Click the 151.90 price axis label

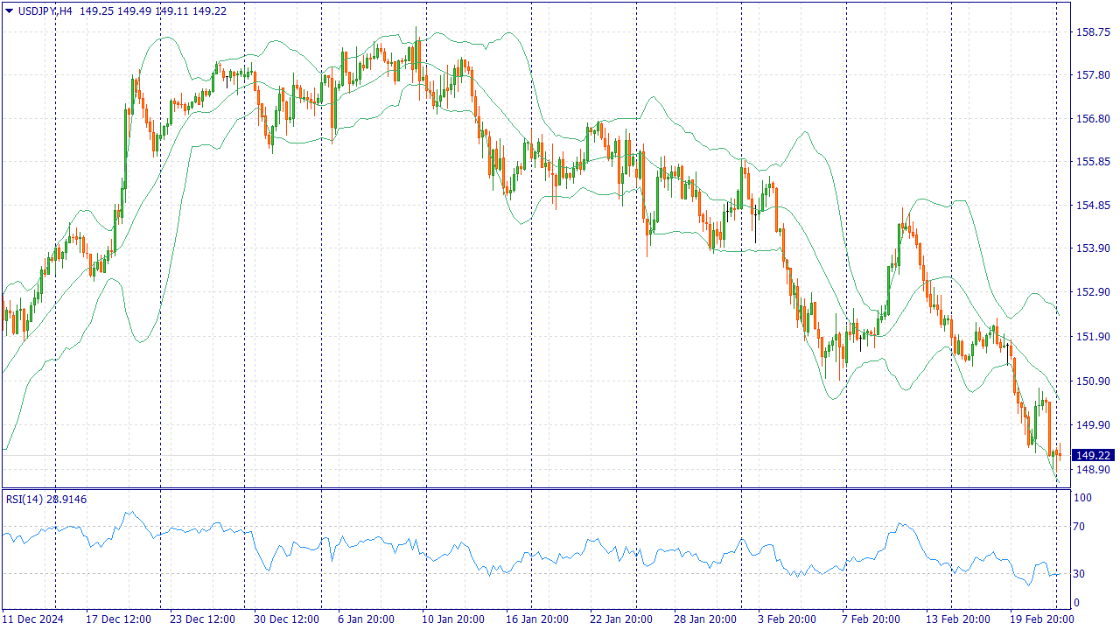tap(1093, 337)
